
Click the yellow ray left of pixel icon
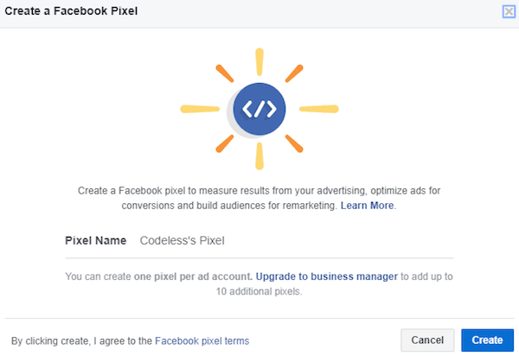(200, 109)
